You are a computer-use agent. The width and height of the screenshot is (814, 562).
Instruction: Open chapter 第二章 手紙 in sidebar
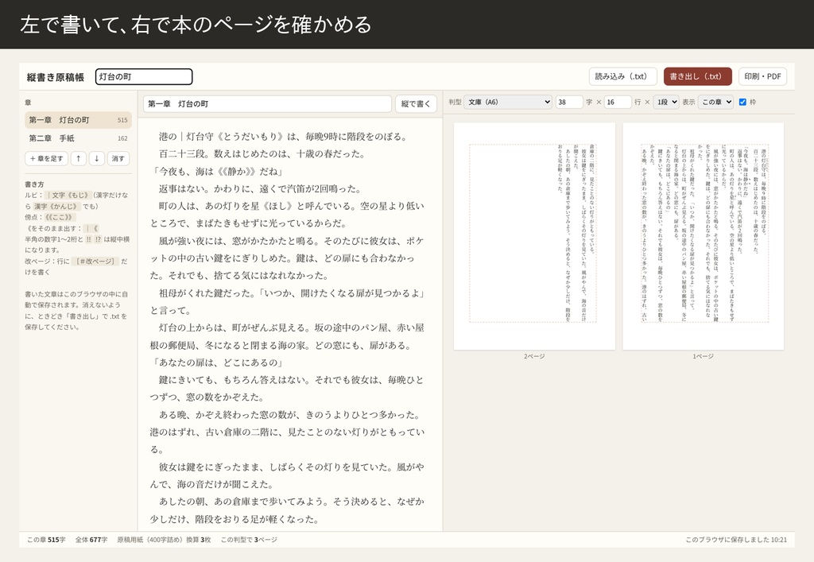(x=79, y=138)
